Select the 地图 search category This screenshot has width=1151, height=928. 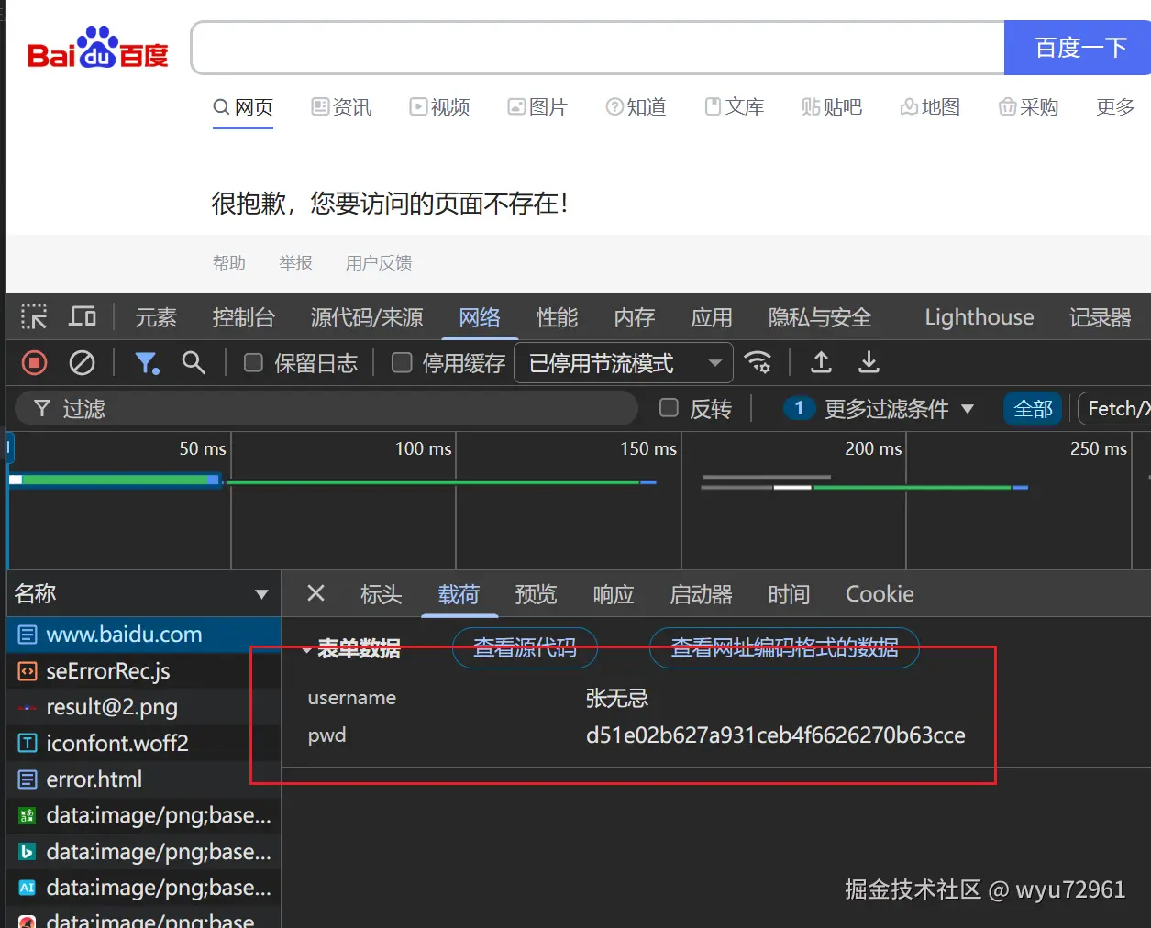[x=930, y=107]
